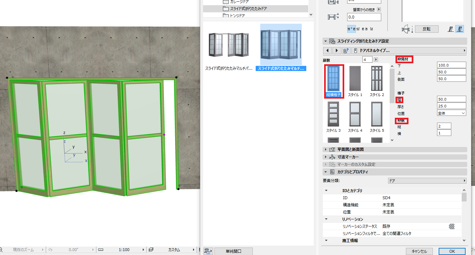This screenshot has width=475, height=255.
Task: Click the 横 count field
Action: [444, 133]
